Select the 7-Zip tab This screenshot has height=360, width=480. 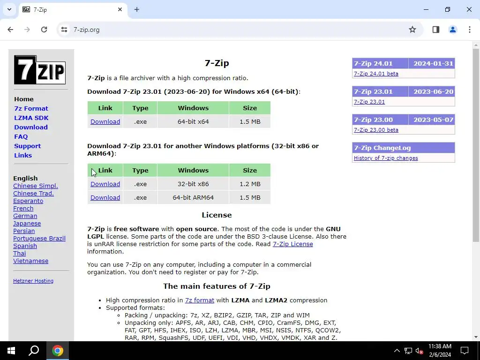[73, 10]
